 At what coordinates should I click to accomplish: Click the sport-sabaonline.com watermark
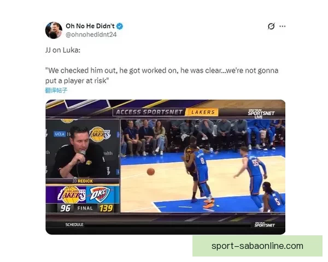[257, 246]
